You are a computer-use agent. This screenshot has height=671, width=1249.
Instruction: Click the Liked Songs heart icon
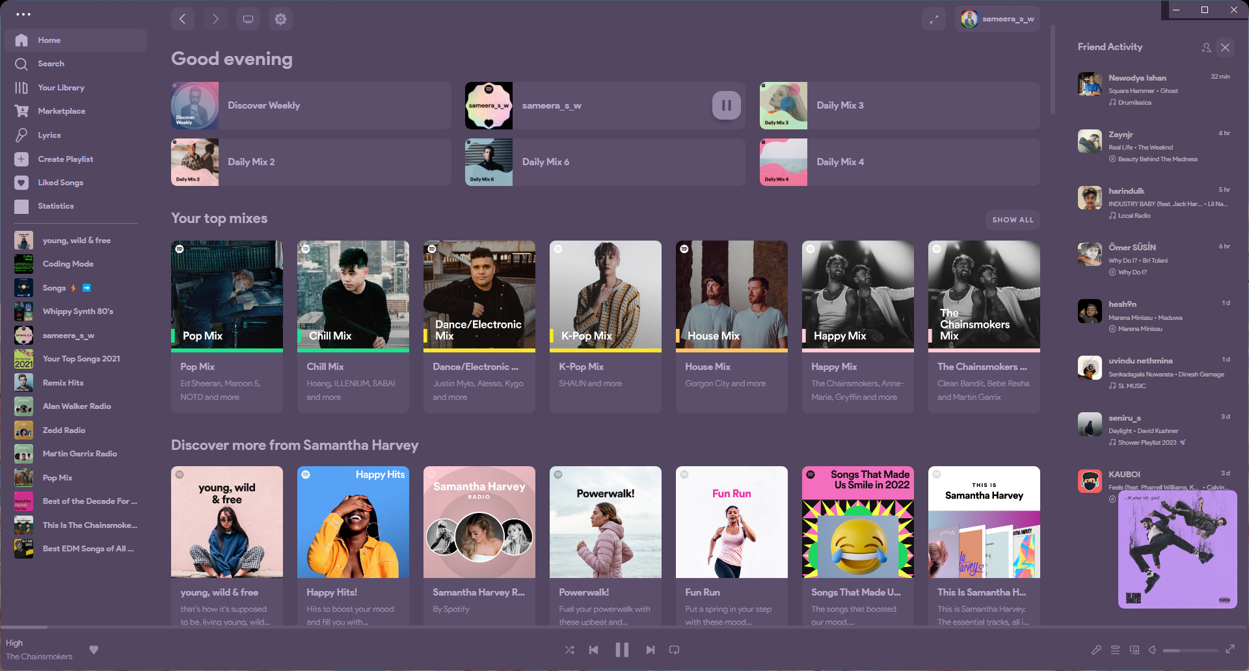click(x=21, y=183)
